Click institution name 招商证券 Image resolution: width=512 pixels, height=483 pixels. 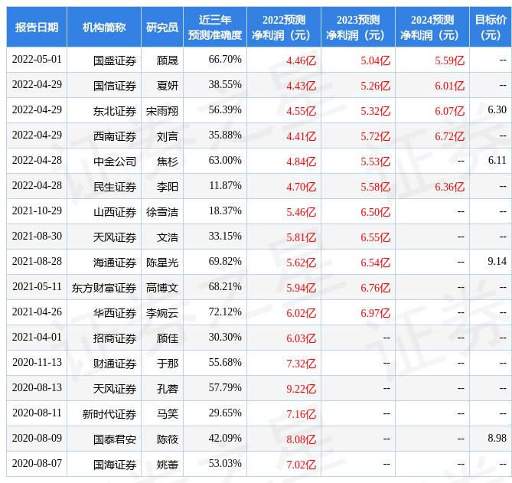pyautogui.click(x=115, y=338)
